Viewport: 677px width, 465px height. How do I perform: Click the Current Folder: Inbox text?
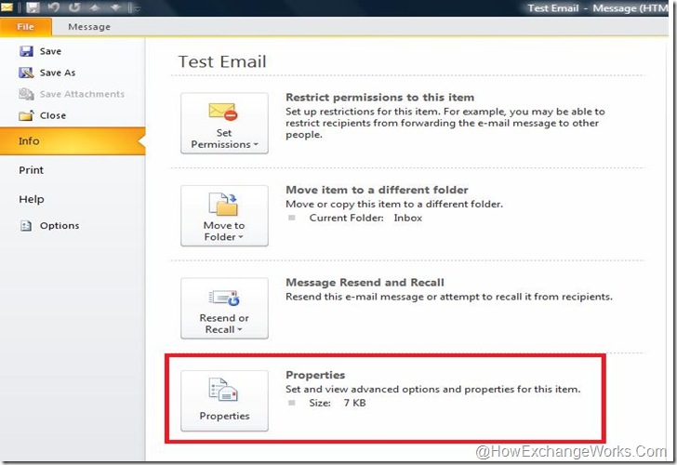tap(365, 218)
